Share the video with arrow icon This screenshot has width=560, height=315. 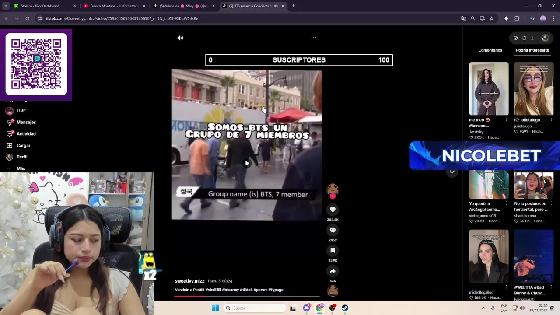[332, 271]
